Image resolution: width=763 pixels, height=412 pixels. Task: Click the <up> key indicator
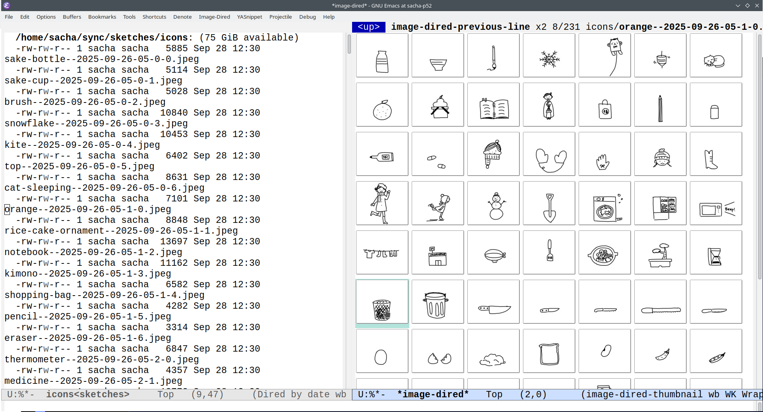pyautogui.click(x=368, y=27)
